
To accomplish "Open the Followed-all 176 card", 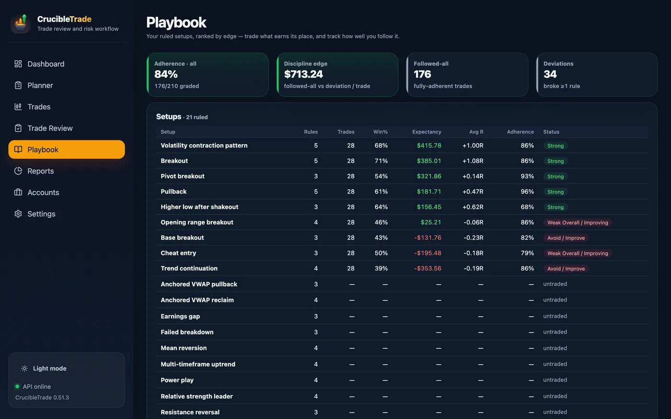I will (x=467, y=75).
